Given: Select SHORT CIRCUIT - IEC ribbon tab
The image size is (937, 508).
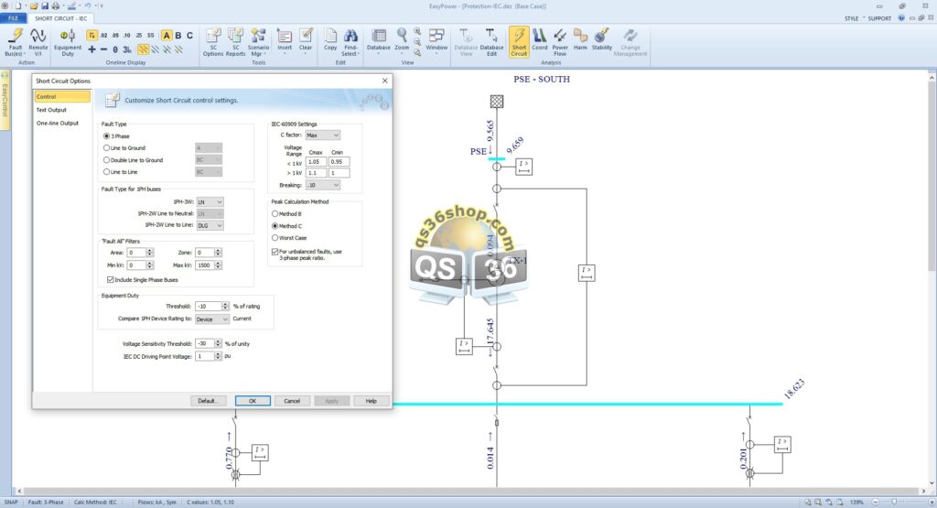Looking at the screenshot, I should coord(60,18).
